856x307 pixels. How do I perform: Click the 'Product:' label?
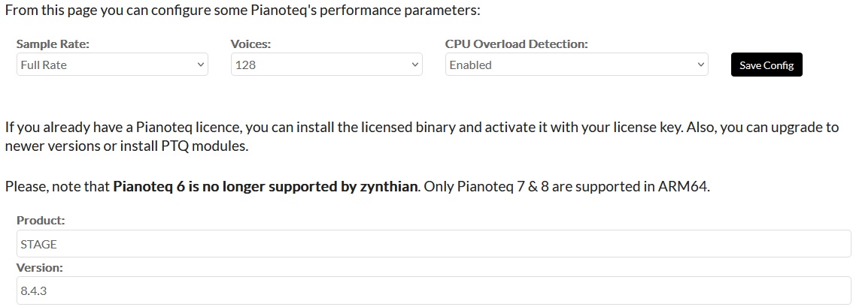click(41, 221)
